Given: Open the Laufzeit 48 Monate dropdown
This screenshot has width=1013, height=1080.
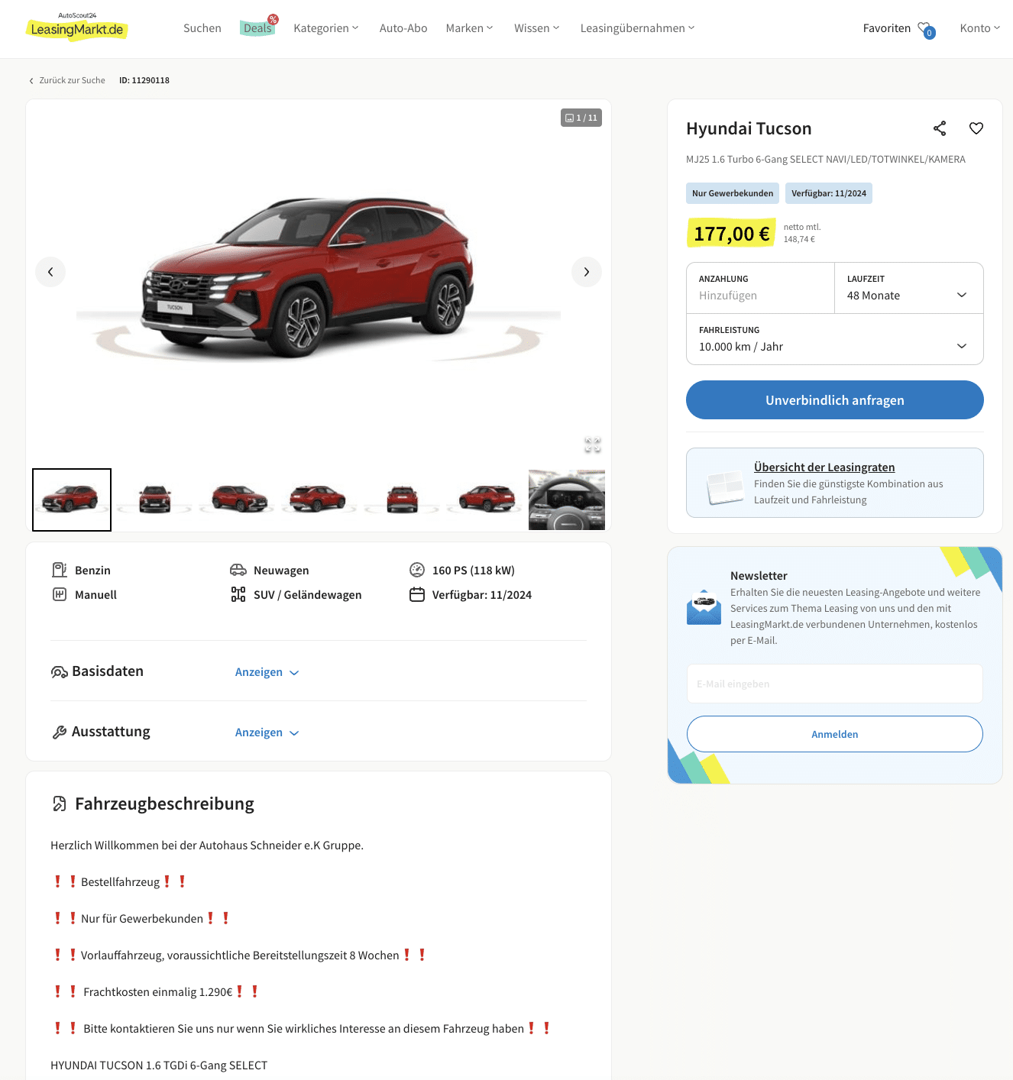Looking at the screenshot, I should pos(909,288).
